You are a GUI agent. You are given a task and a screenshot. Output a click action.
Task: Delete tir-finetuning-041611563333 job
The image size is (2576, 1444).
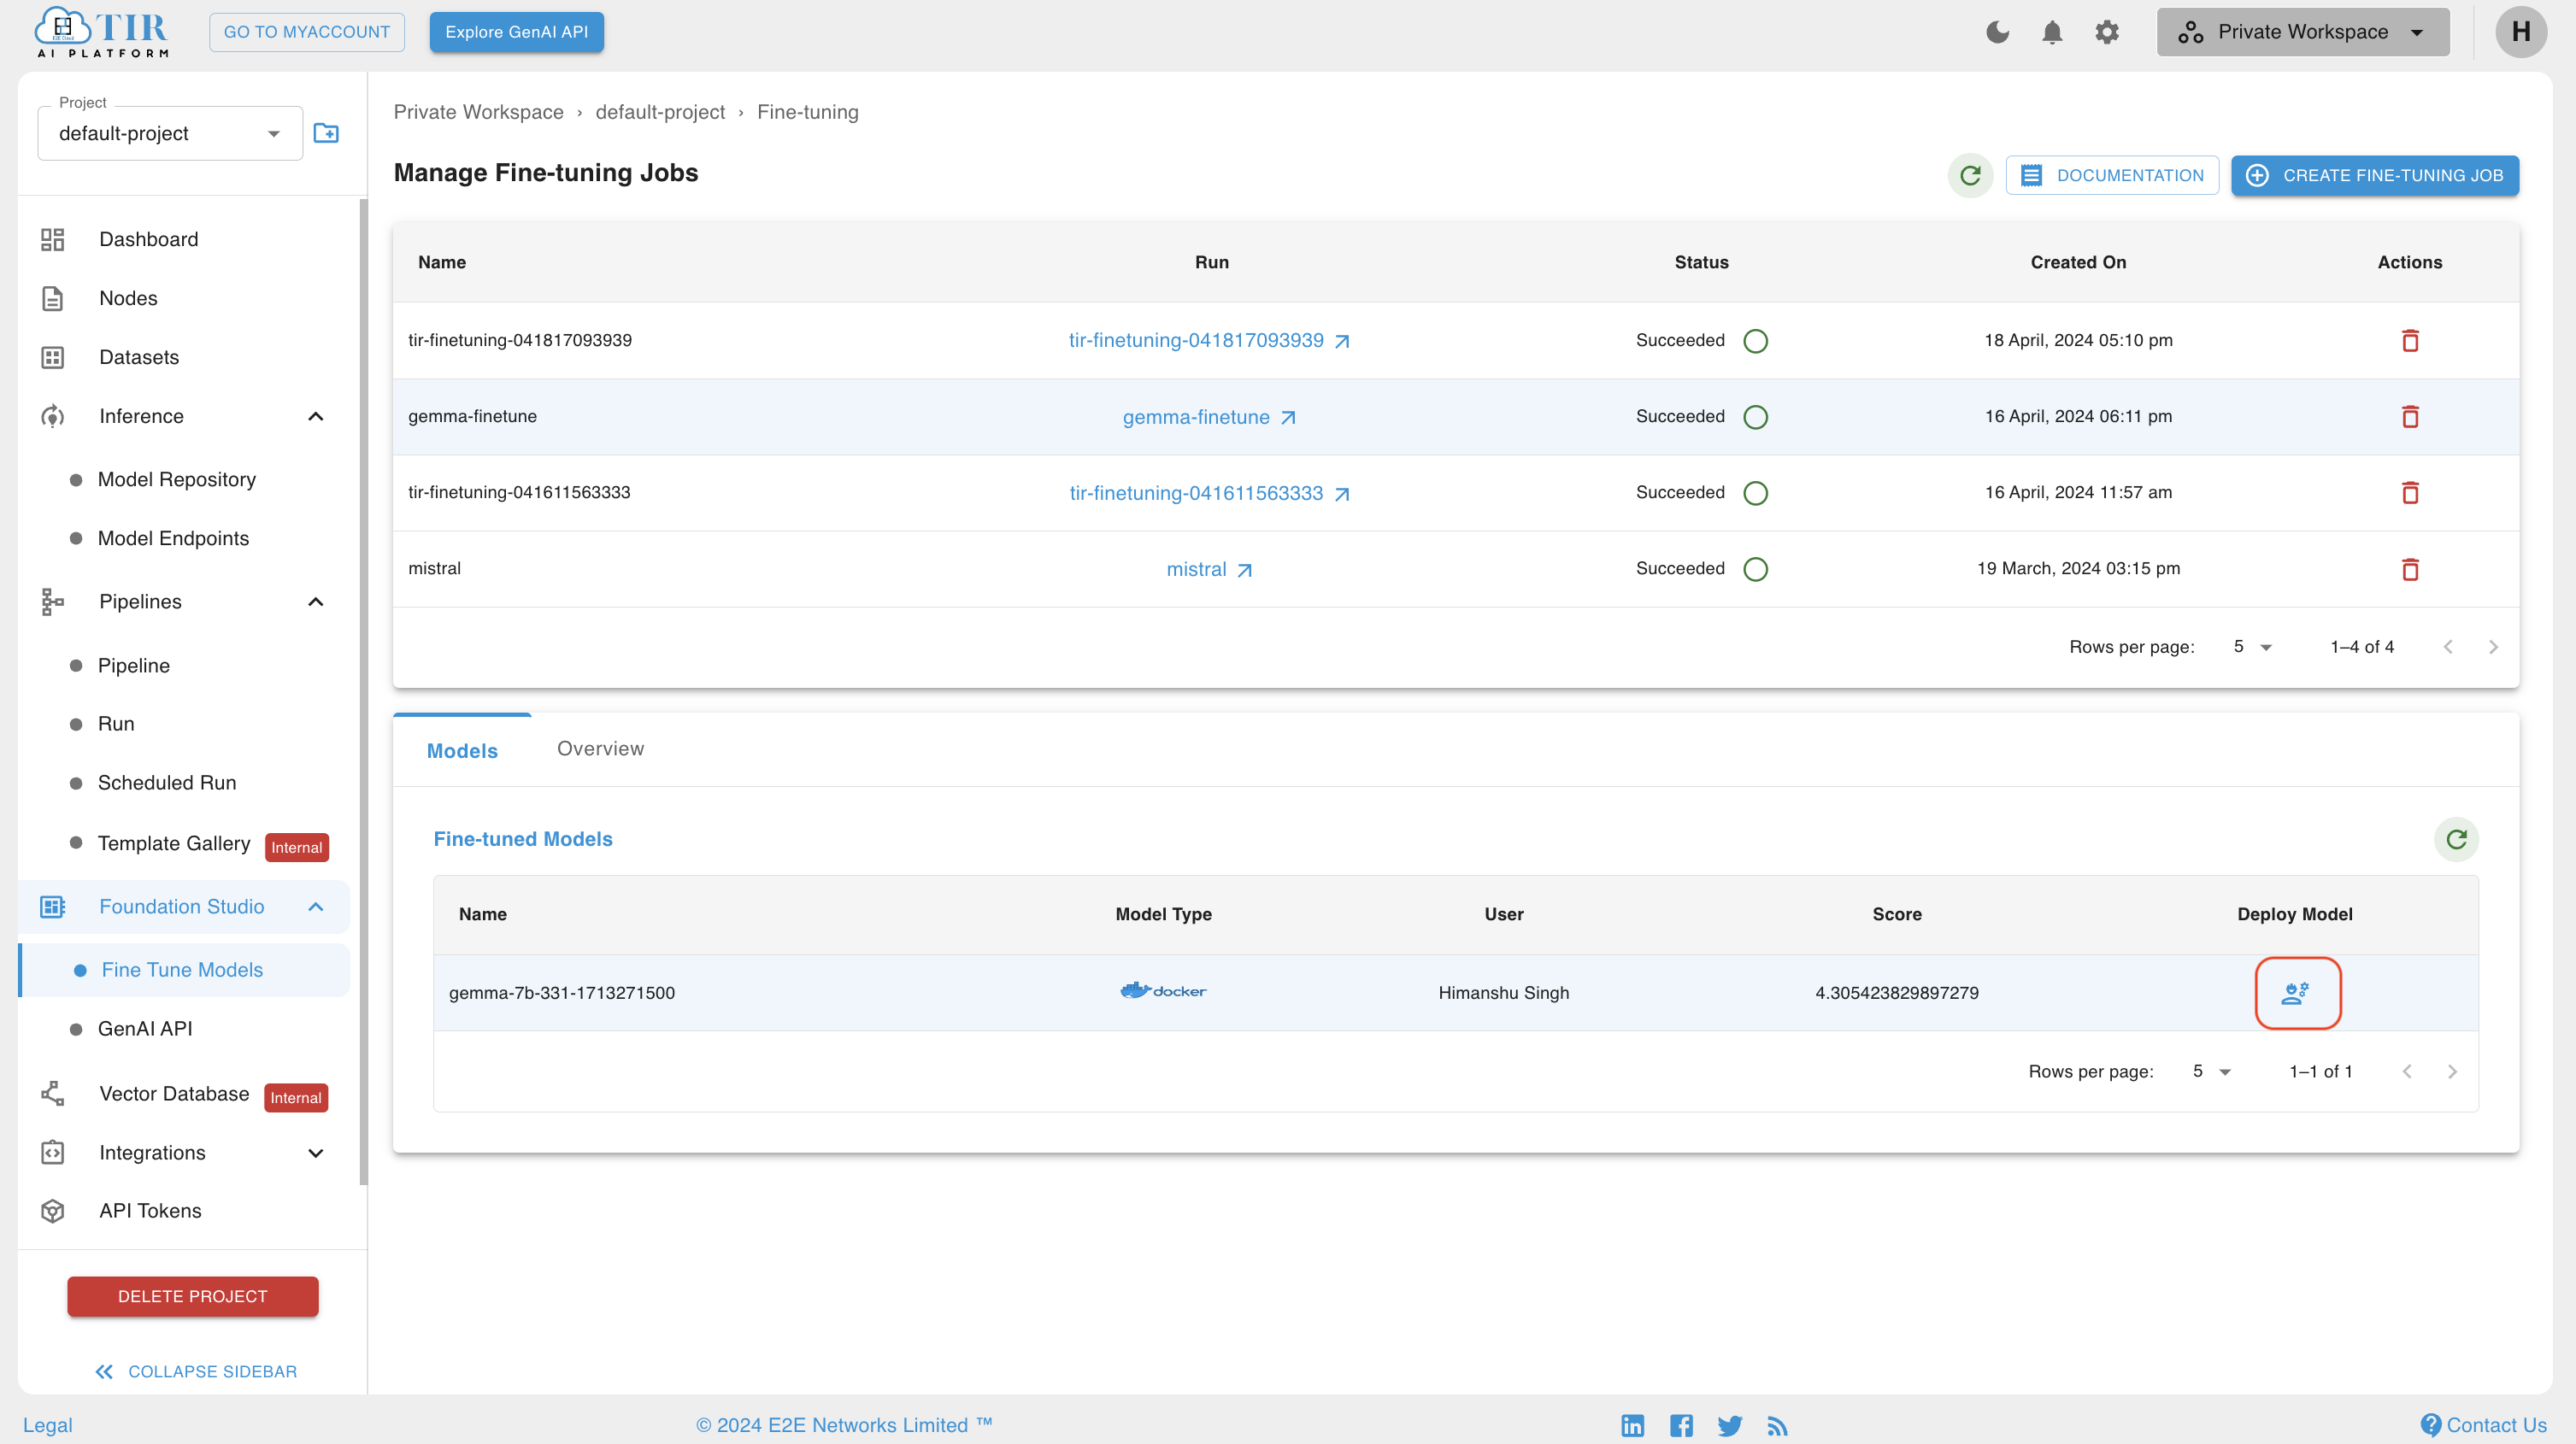pos(2410,492)
